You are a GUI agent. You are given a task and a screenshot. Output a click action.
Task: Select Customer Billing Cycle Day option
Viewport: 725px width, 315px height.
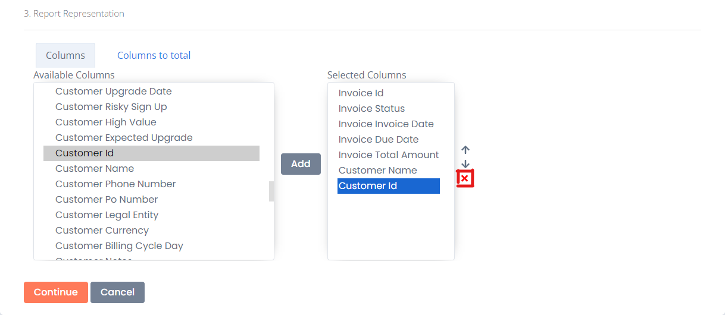click(151, 246)
